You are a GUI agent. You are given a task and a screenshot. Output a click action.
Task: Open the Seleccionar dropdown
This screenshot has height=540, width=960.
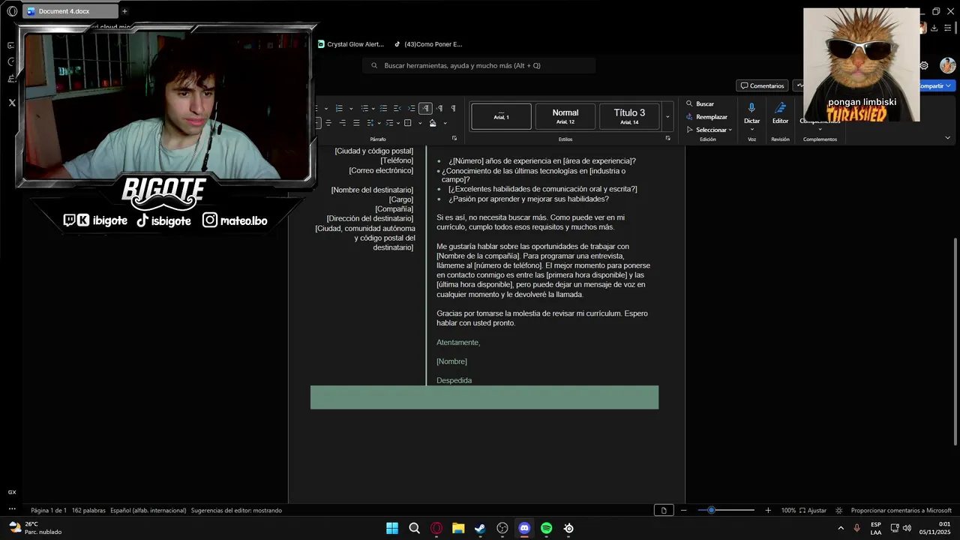click(709, 130)
